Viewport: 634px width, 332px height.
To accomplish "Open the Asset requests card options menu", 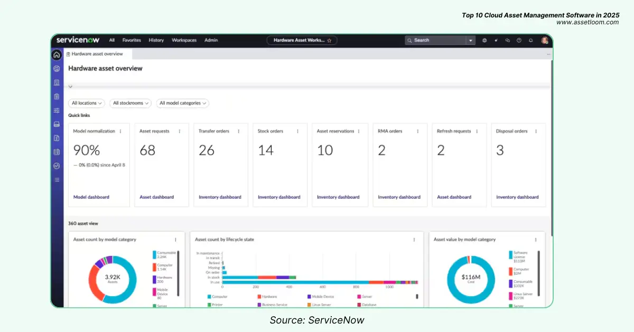I will coord(179,131).
